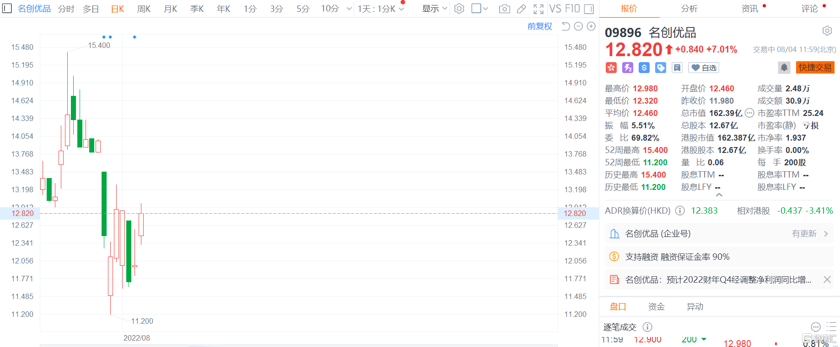Image resolution: width=840 pixels, height=347 pixels.
Task: Click the margin financing coin icon
Action: pos(614,257)
